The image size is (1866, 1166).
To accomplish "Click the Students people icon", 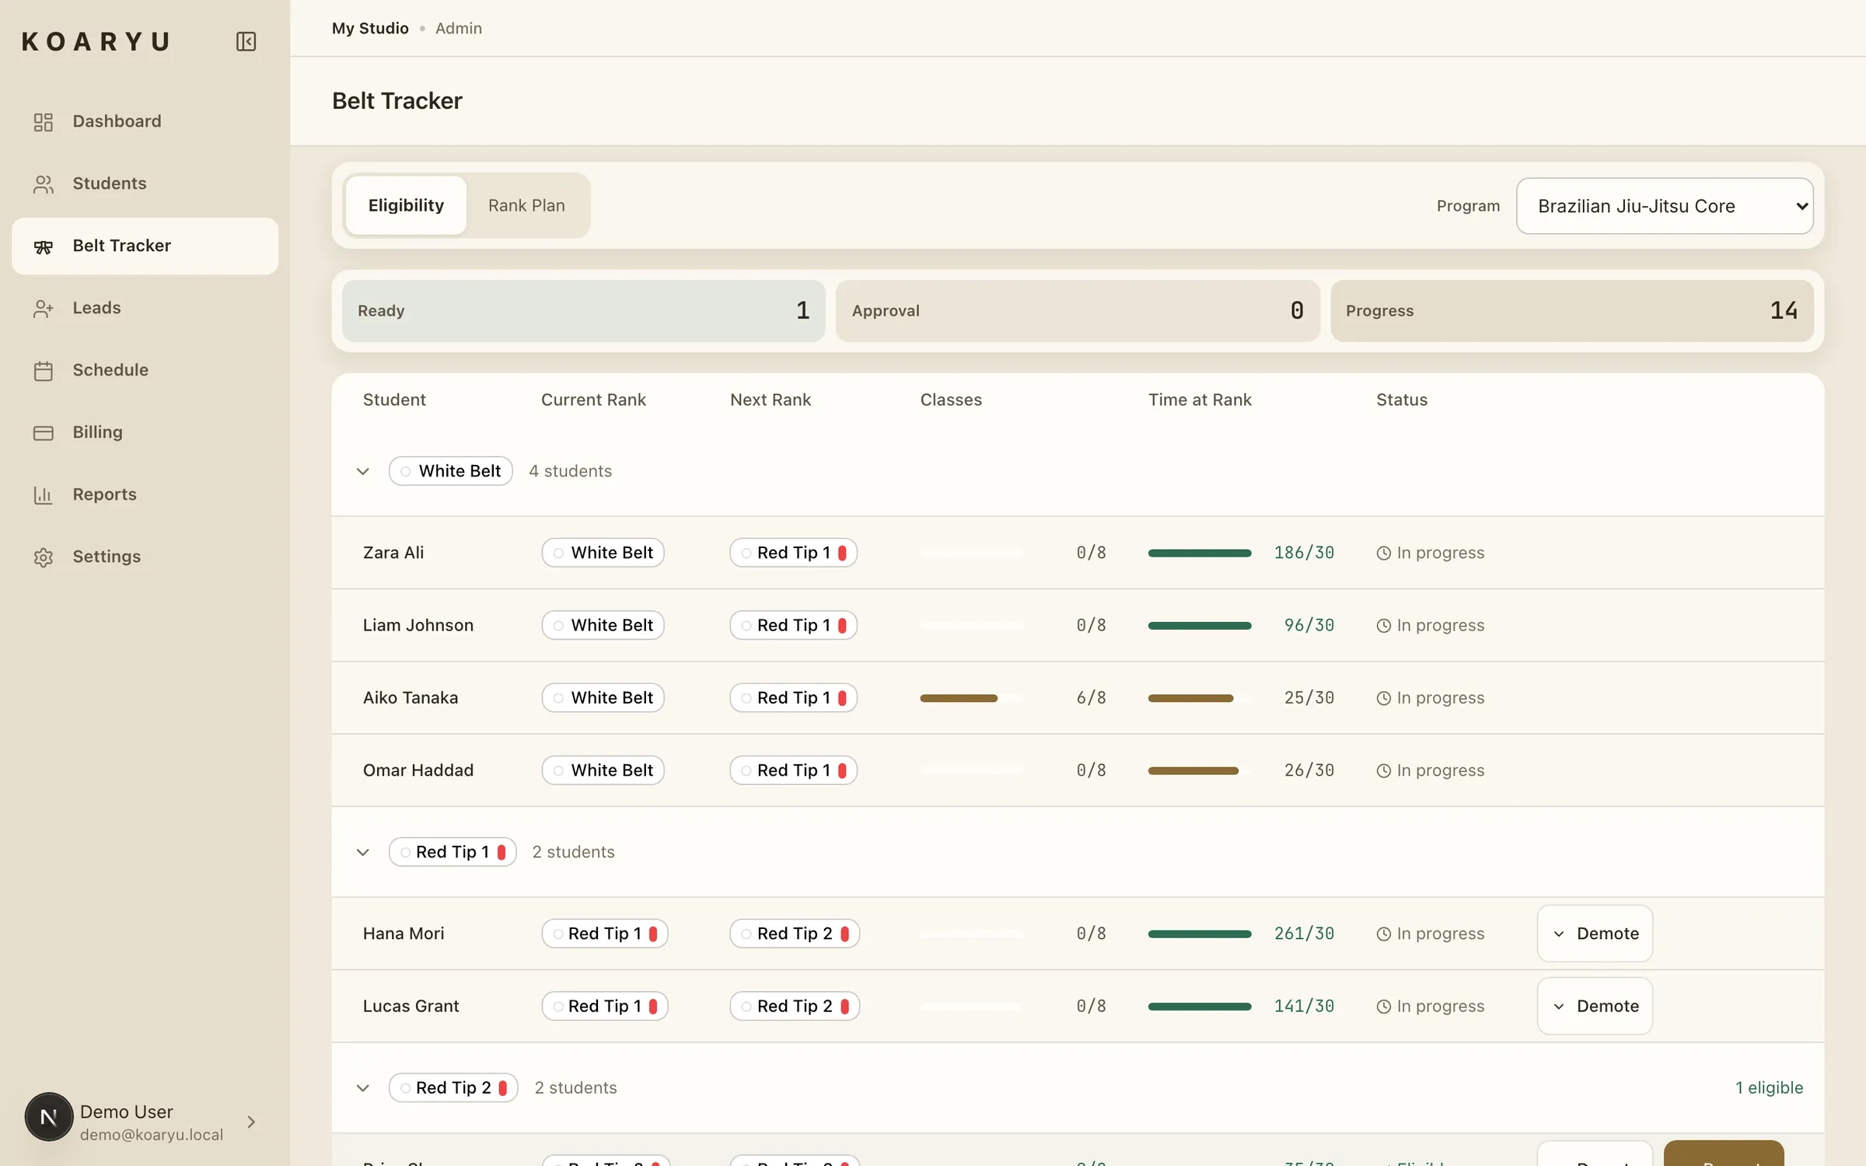I will (x=44, y=184).
